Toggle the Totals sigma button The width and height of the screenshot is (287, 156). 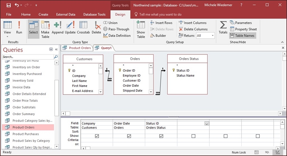pos(223,27)
